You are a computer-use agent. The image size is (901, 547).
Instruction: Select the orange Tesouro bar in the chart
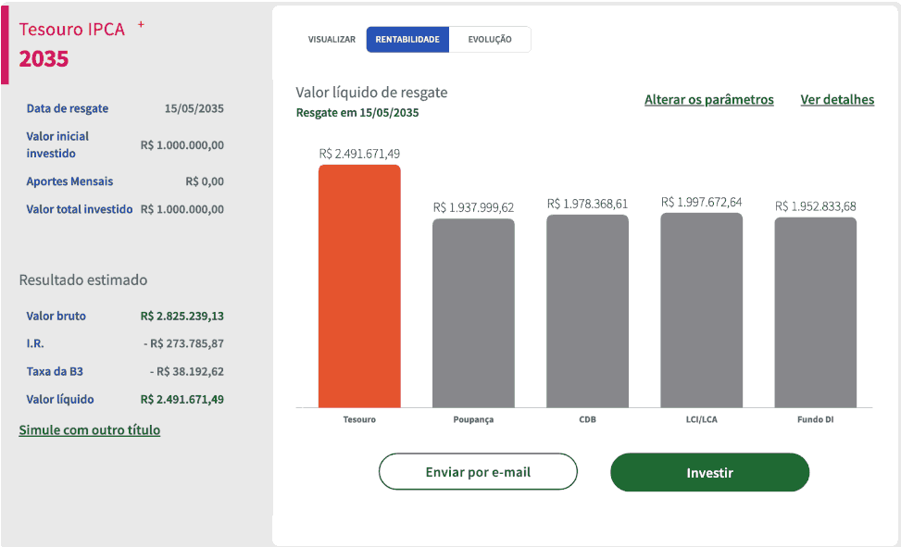(x=359, y=287)
